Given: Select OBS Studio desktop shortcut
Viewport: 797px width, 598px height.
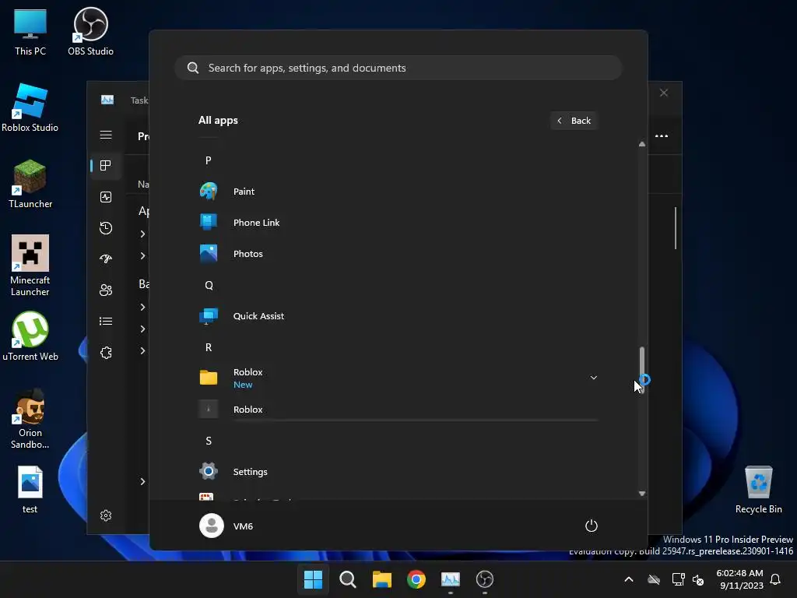Looking at the screenshot, I should click(90, 32).
